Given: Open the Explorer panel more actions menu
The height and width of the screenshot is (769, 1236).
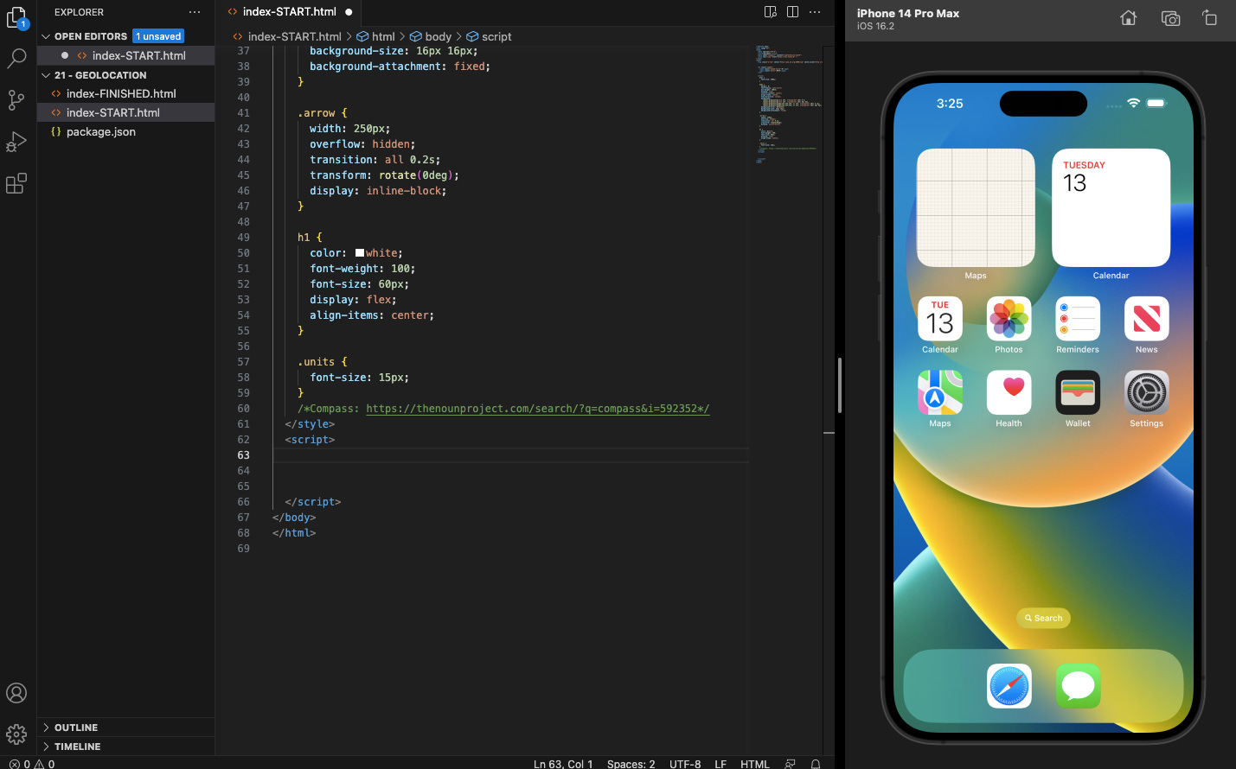Looking at the screenshot, I should (195, 12).
